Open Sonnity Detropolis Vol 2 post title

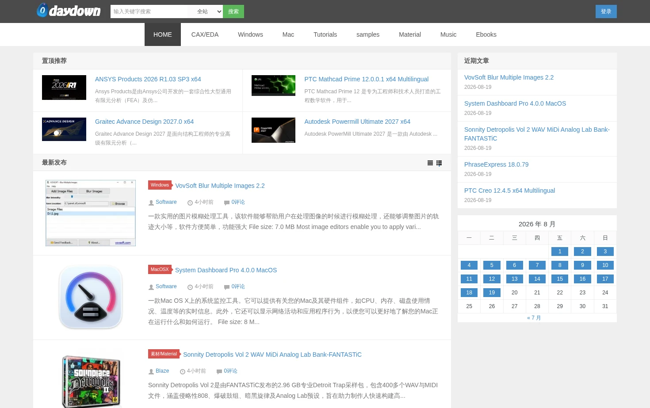[x=272, y=355]
